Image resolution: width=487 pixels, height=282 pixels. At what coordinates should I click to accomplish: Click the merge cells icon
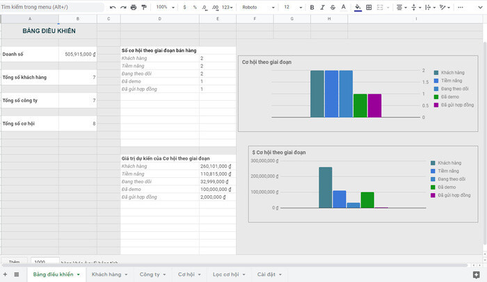(380, 7)
